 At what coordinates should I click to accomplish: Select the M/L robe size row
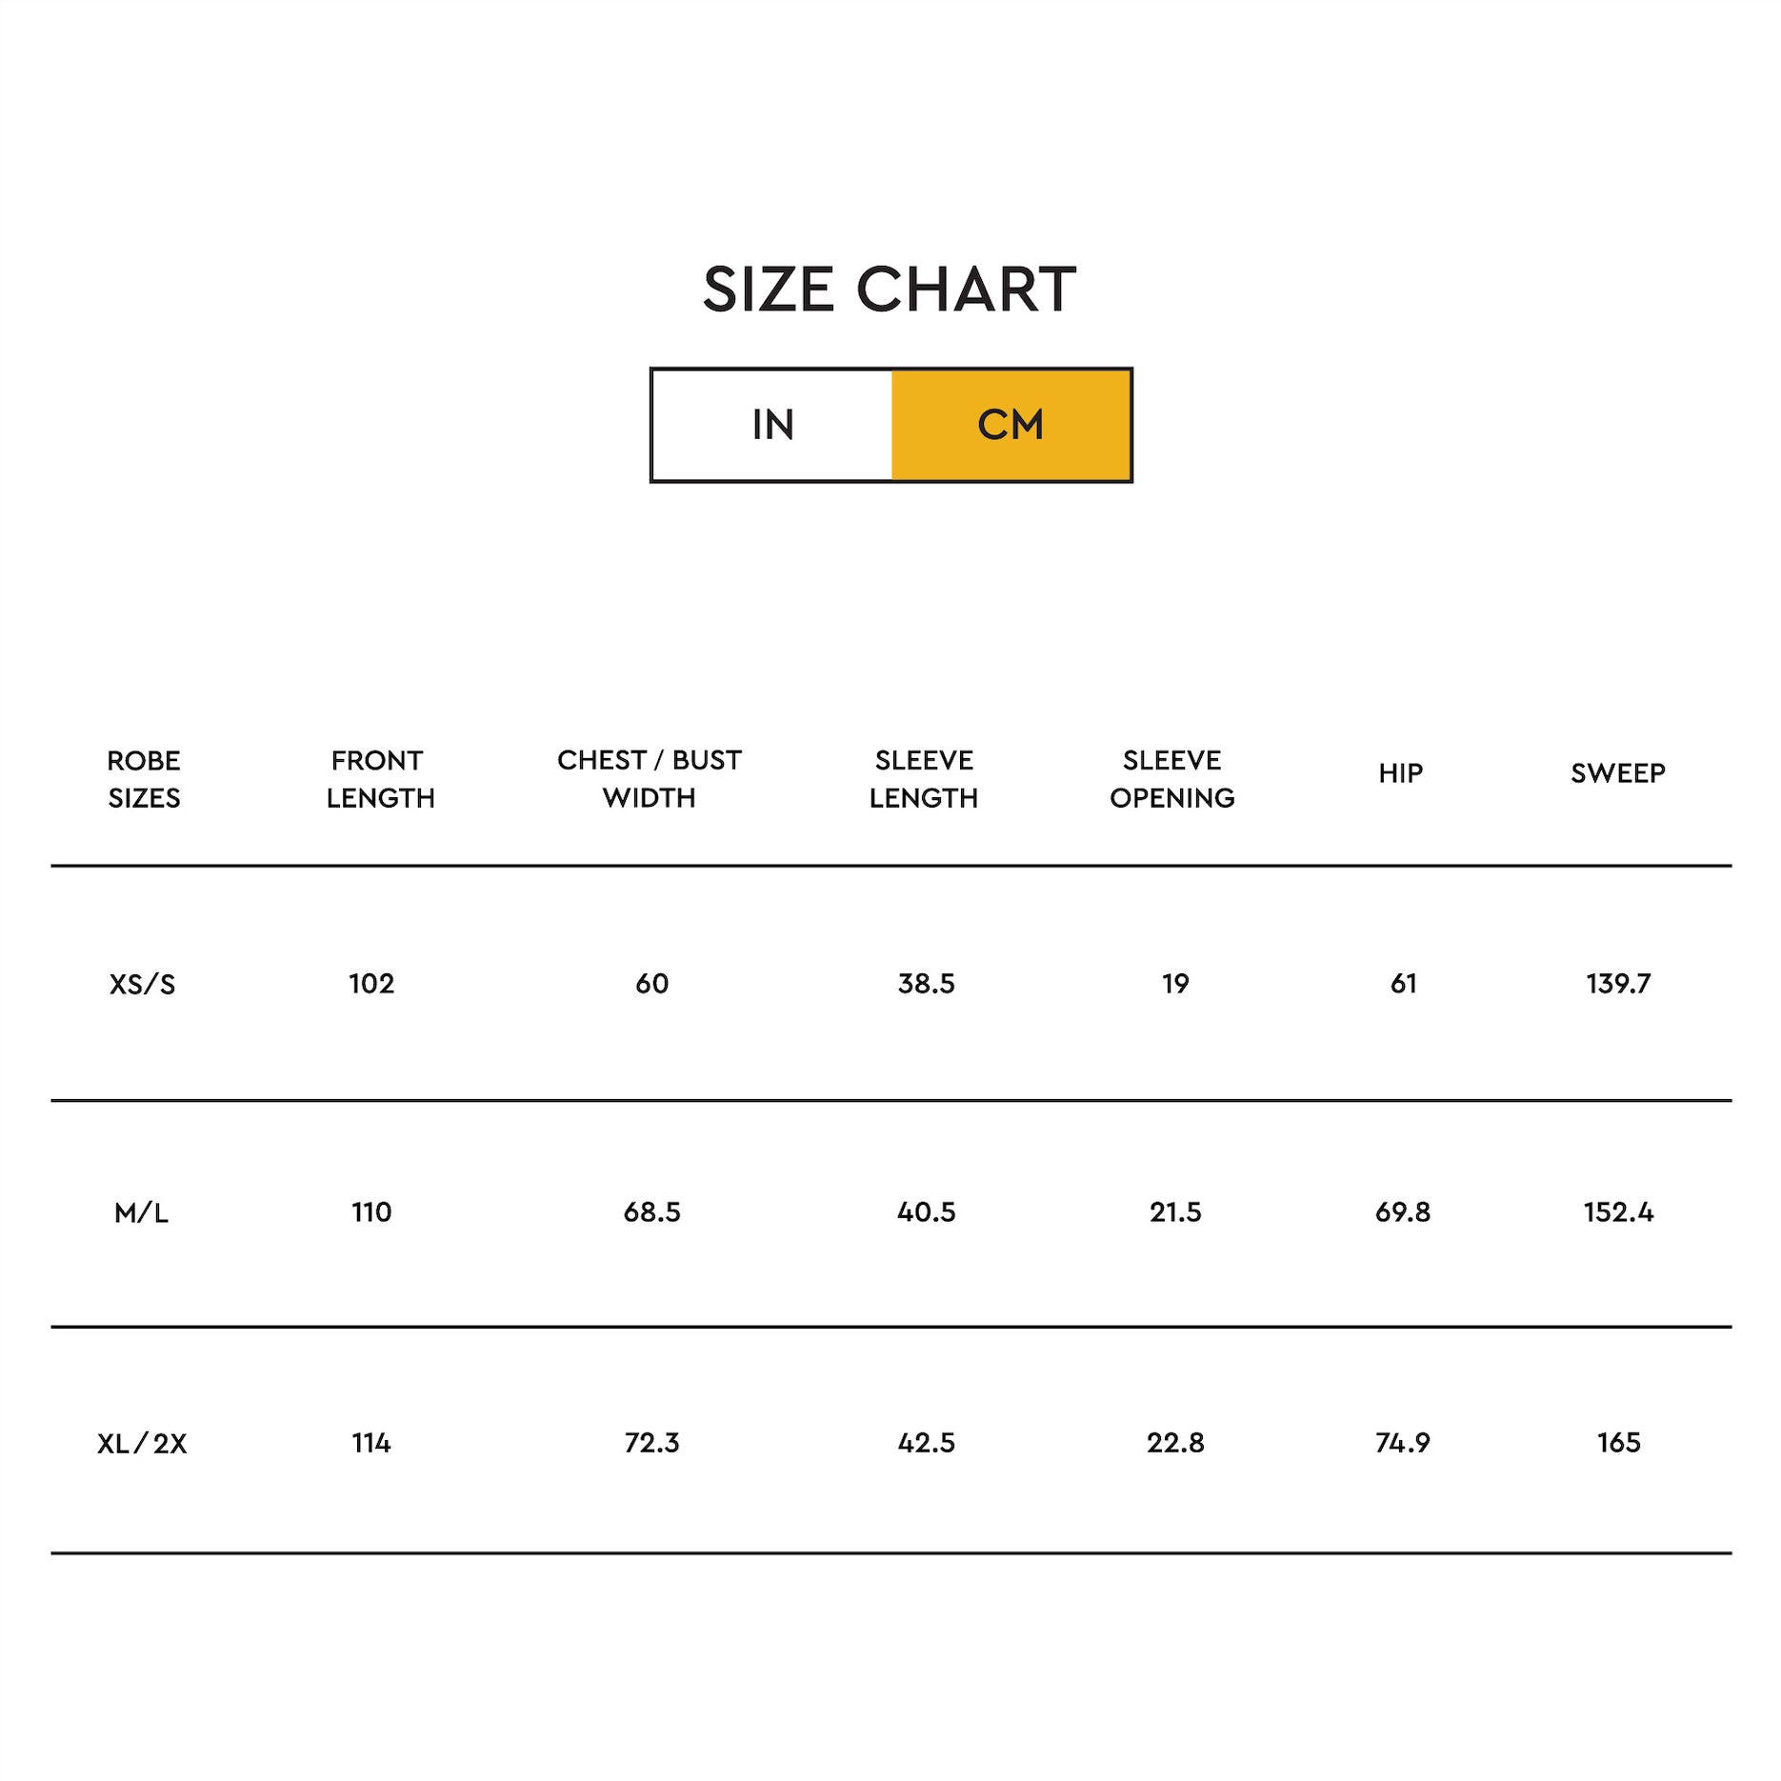pyautogui.click(x=890, y=1212)
